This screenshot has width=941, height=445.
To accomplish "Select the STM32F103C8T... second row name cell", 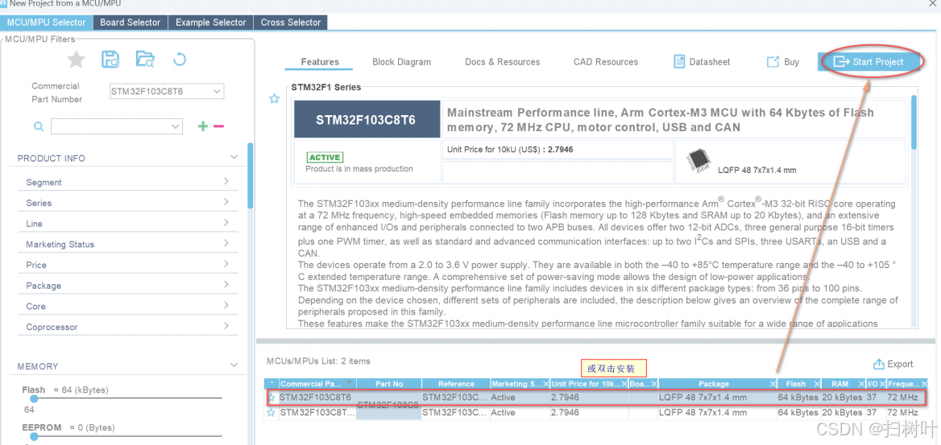I will point(317,413).
